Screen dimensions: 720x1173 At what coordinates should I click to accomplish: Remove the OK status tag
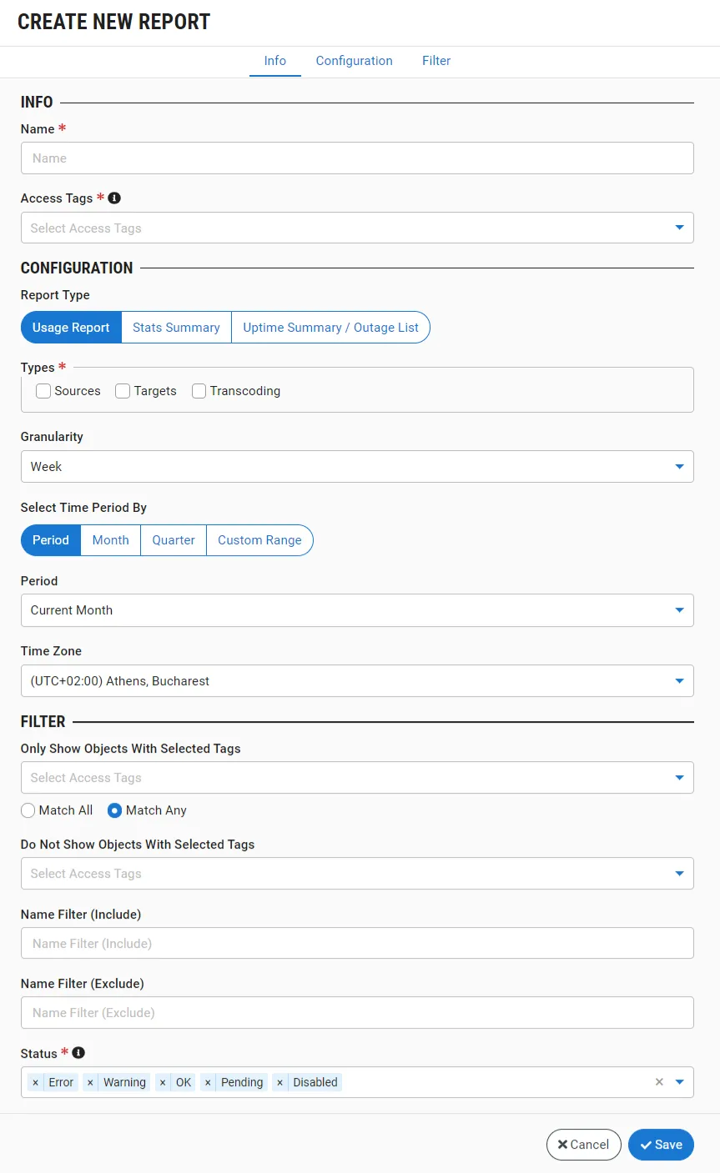click(x=163, y=1082)
